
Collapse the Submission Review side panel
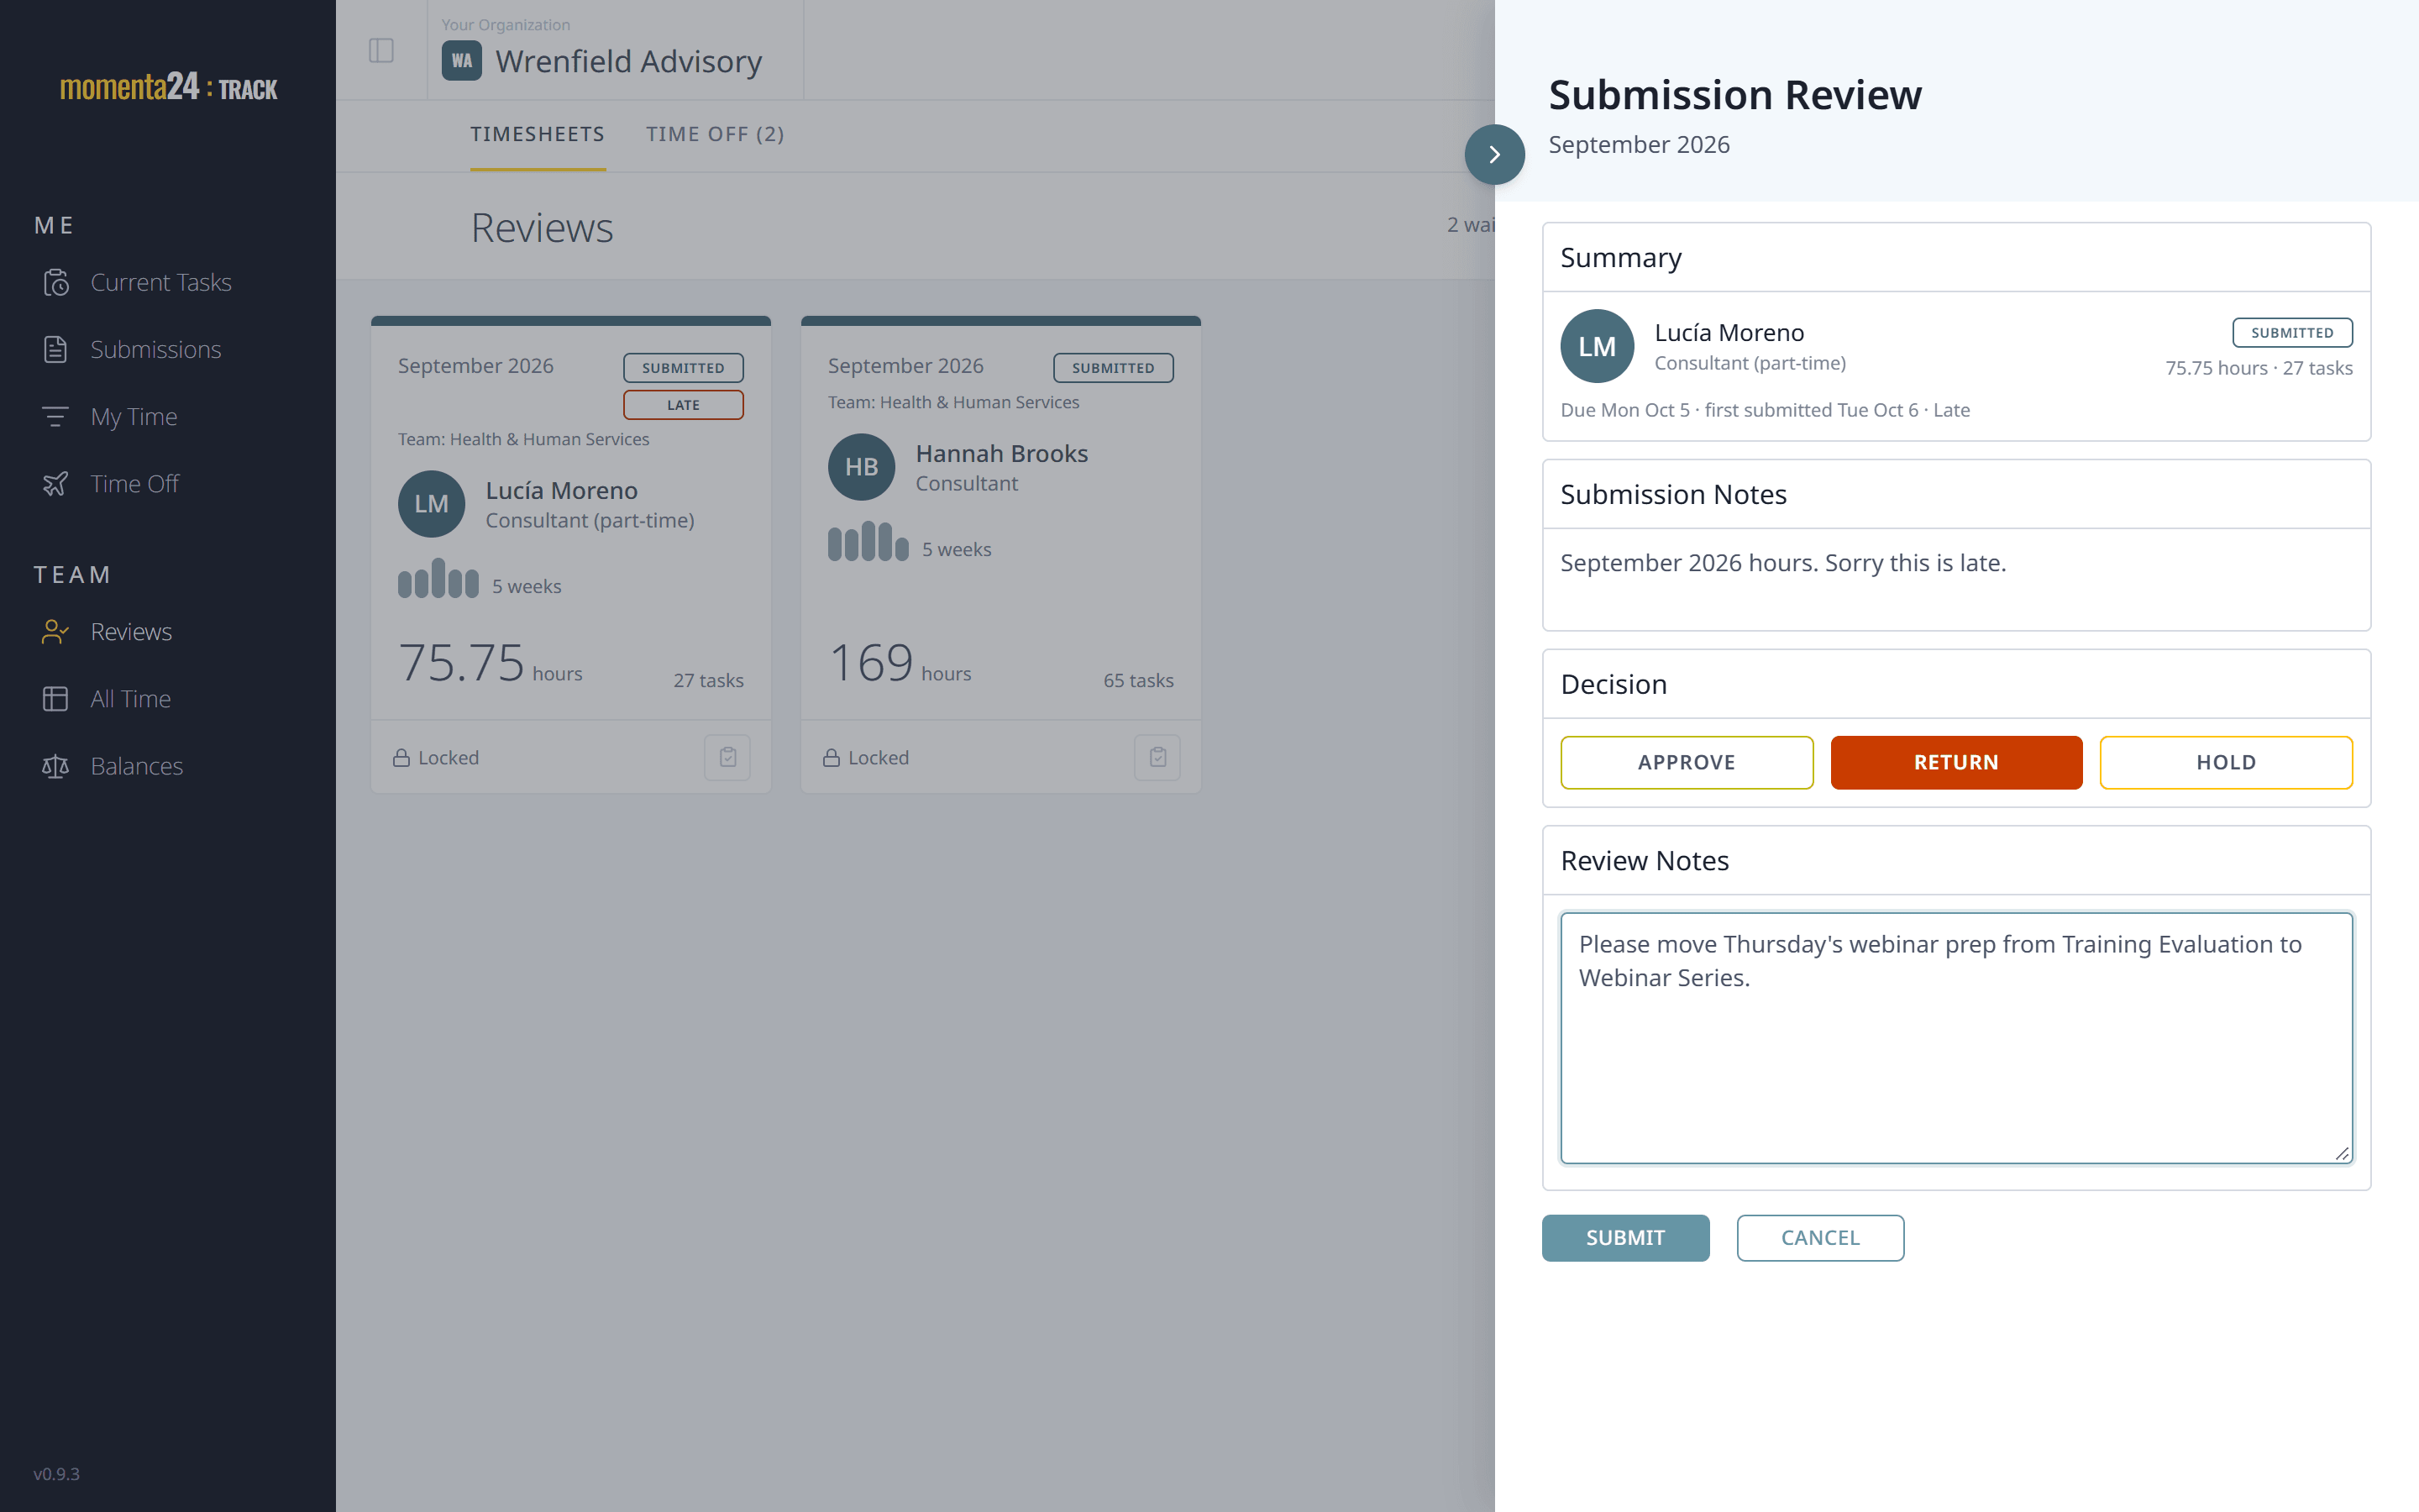(1494, 154)
